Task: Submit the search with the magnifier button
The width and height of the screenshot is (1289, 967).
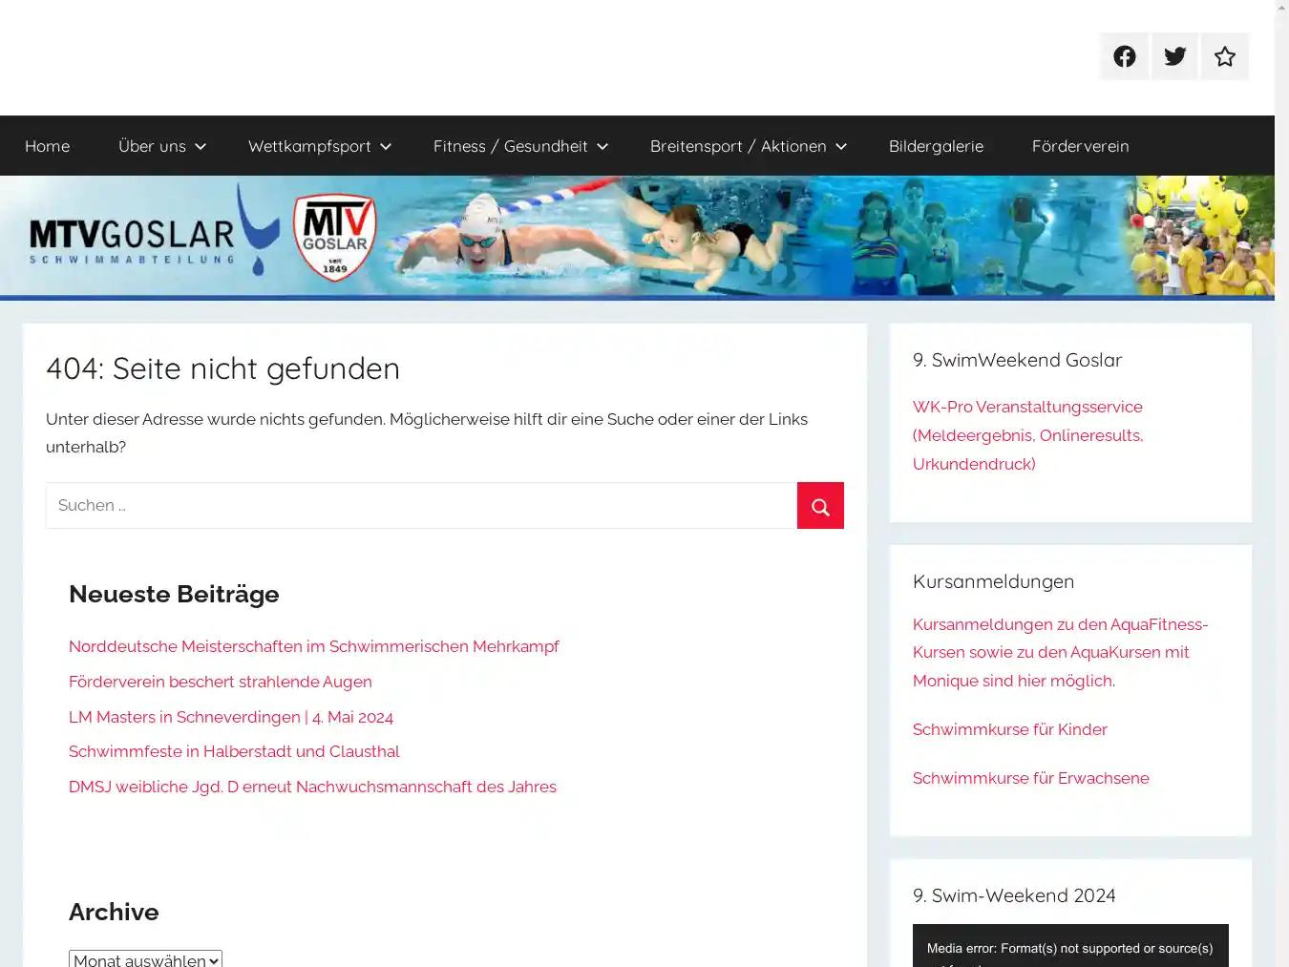Action: pos(820,505)
